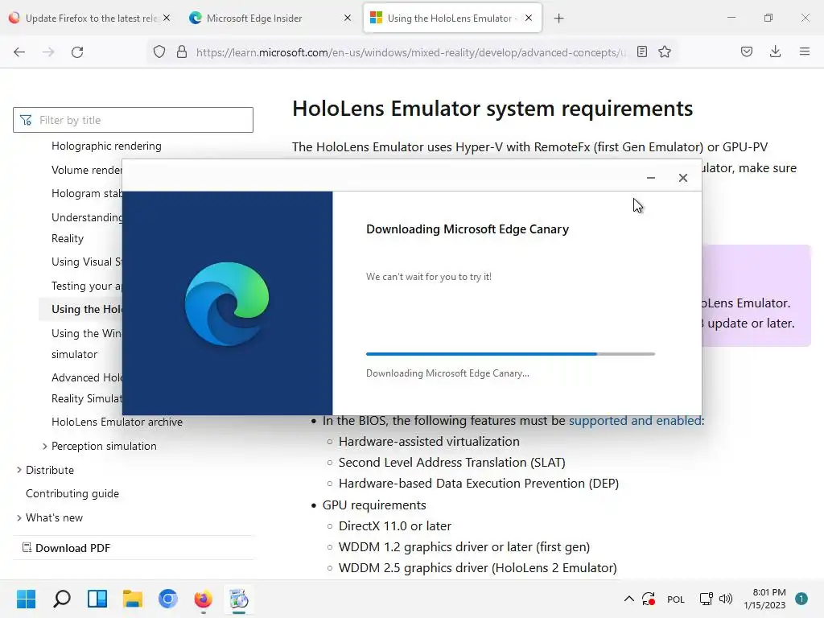Expand the What's new section
This screenshot has width=824, height=618.
click(19, 517)
